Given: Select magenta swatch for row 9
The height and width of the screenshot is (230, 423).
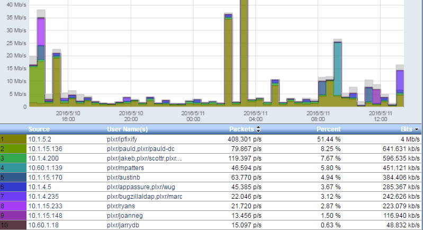Looking at the screenshot, I should click(x=13, y=216).
